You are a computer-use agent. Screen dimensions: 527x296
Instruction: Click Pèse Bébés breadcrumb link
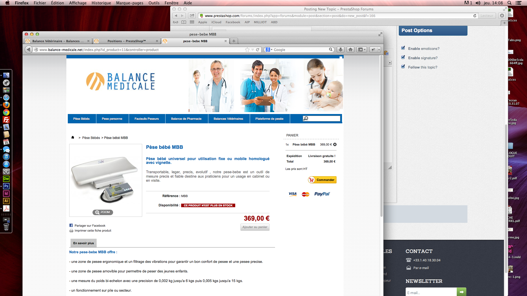coord(91,138)
